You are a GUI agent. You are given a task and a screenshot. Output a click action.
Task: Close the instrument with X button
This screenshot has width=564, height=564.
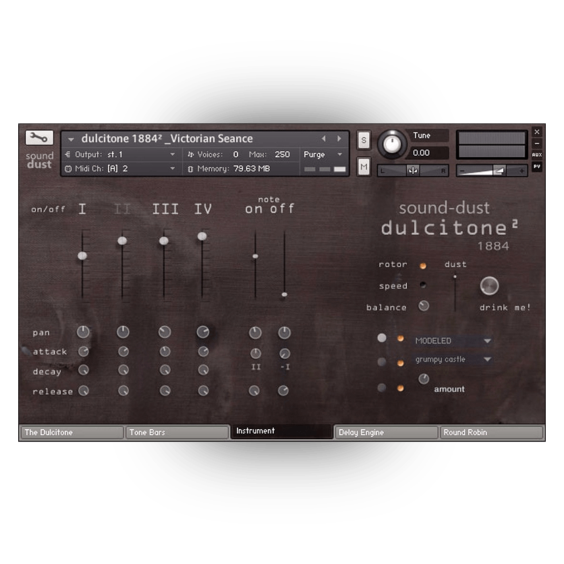pyautogui.click(x=536, y=132)
